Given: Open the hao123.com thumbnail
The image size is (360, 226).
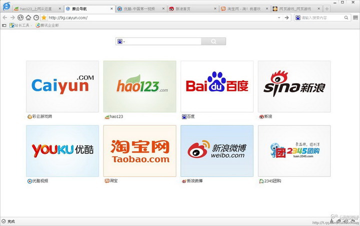Looking at the screenshot, I should (x=139, y=86).
